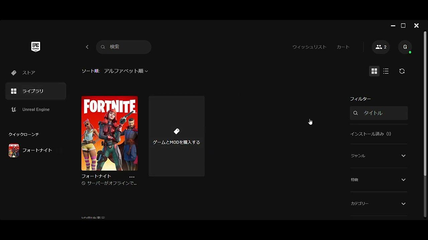This screenshot has width=428, height=240.
Task: Maximize the launcher window
Action: [x=403, y=26]
